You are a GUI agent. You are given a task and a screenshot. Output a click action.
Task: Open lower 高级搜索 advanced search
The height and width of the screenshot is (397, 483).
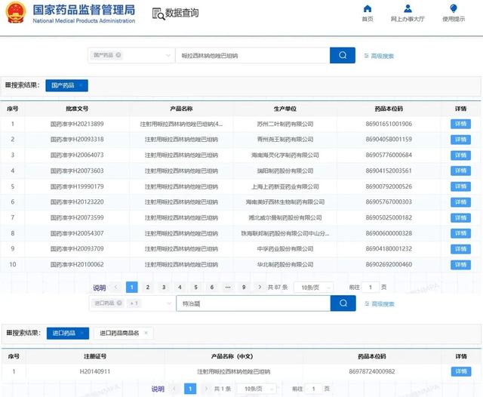coord(380,304)
